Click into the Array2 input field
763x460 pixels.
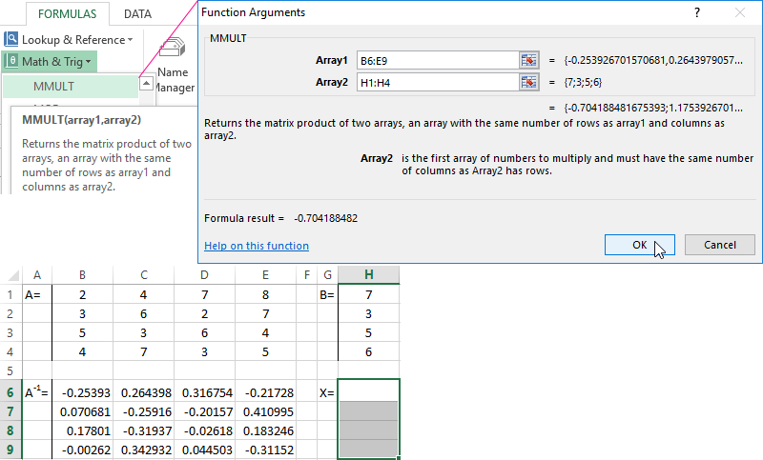coord(437,82)
